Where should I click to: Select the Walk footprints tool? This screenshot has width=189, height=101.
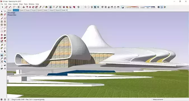(2, 69)
